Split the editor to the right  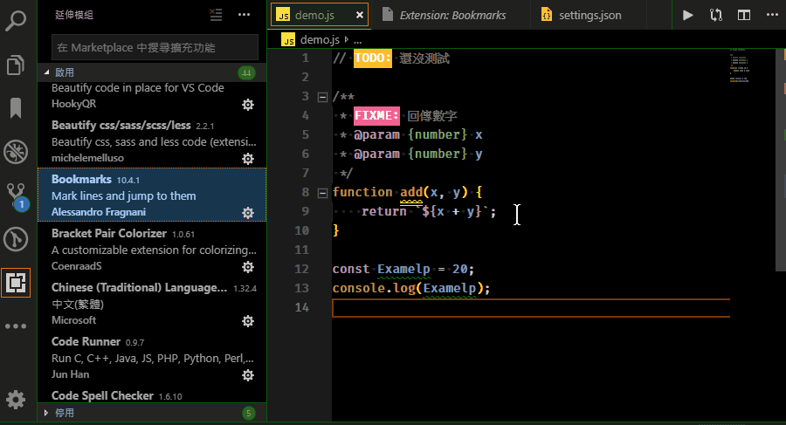744,15
